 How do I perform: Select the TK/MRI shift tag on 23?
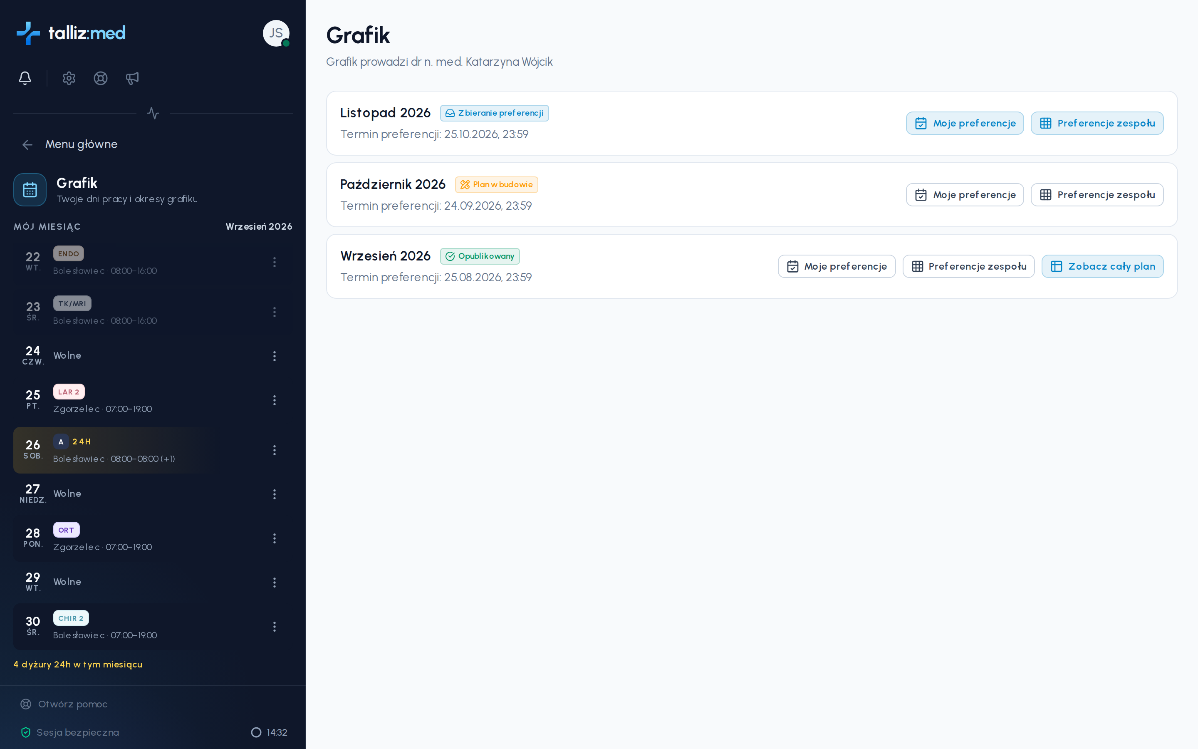tap(72, 304)
